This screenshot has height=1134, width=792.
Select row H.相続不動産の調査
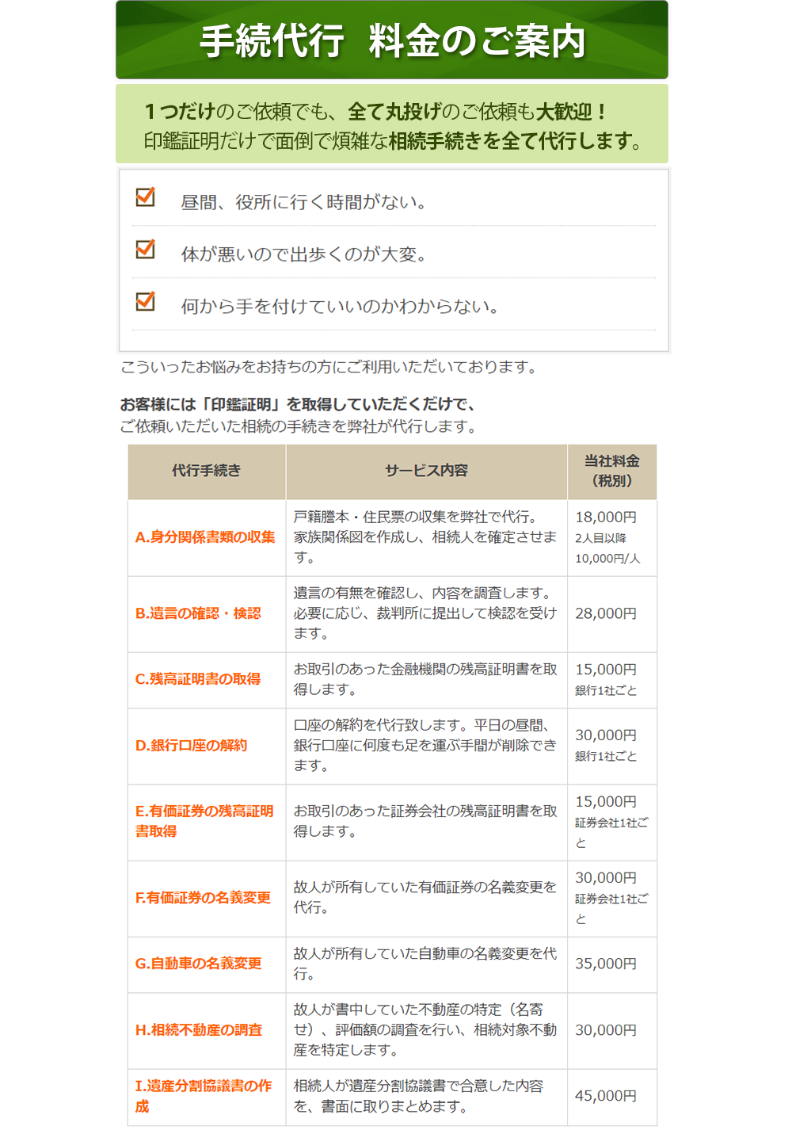pyautogui.click(x=392, y=1030)
